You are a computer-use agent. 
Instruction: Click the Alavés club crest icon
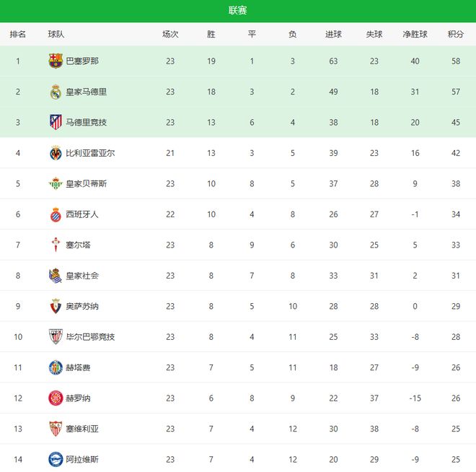56,459
